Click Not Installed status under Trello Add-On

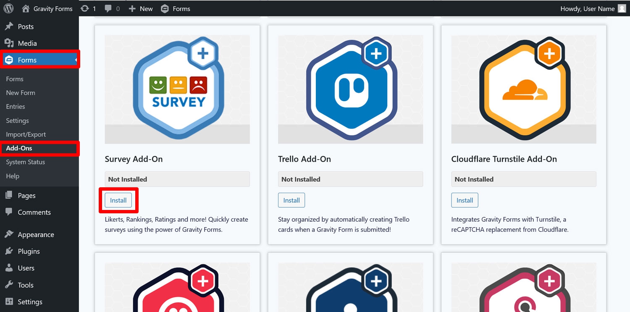350,179
